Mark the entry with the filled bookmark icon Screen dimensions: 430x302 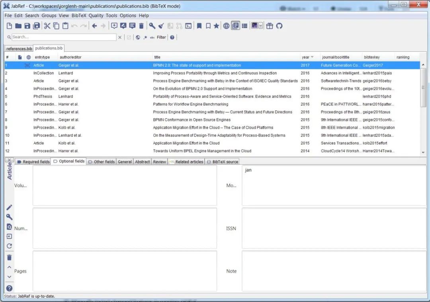[199, 26]
